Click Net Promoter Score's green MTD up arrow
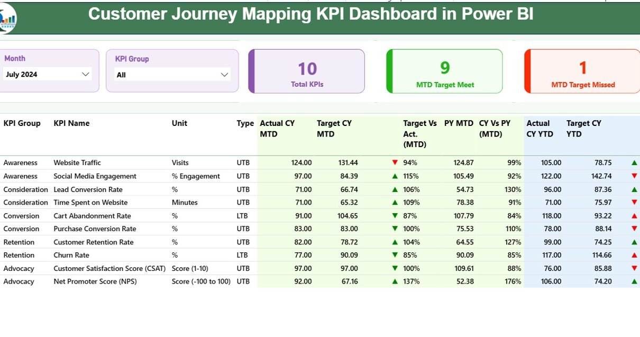The width and height of the screenshot is (640, 337). (x=395, y=281)
